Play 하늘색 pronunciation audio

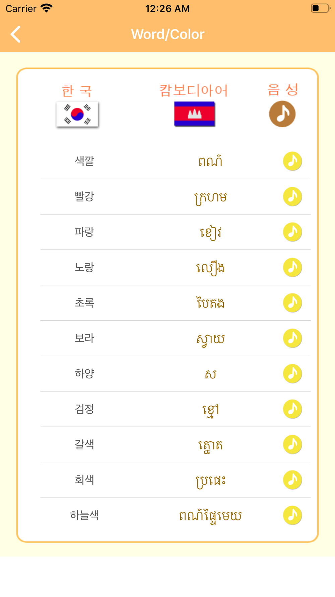point(292,515)
